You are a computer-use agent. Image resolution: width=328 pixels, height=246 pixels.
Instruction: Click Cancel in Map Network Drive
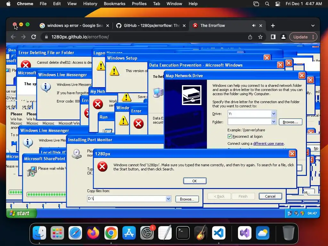tap(270, 196)
